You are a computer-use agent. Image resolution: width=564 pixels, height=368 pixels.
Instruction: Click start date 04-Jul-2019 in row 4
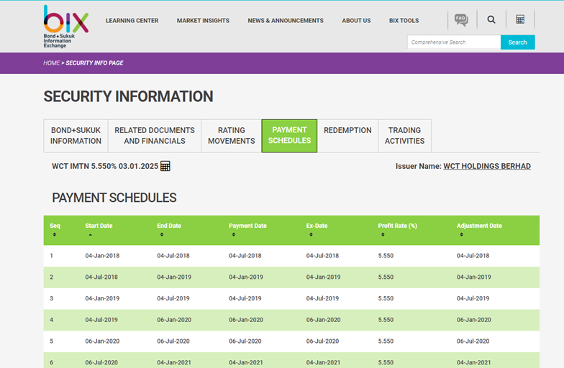point(101,320)
